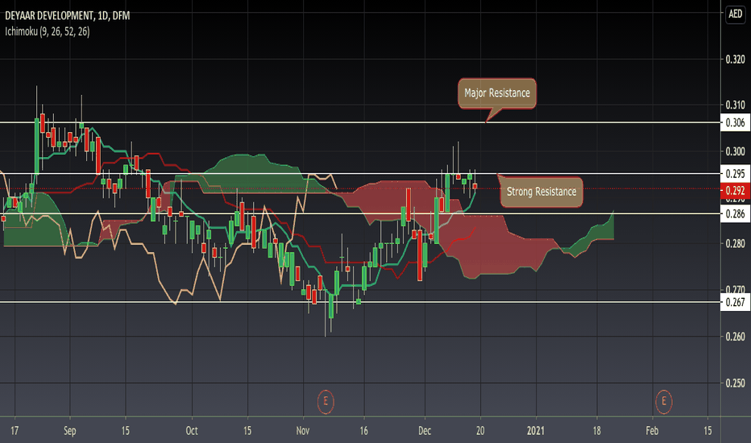Click the 0.267 horizontal line price label

click(735, 302)
